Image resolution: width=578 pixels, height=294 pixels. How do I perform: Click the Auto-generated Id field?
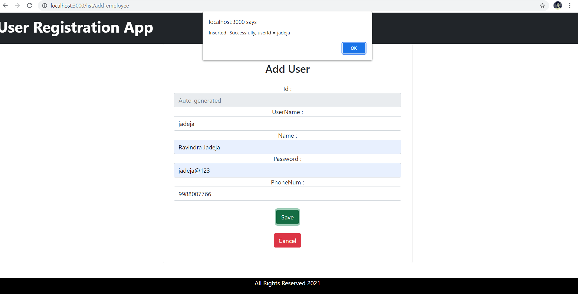coord(287,100)
